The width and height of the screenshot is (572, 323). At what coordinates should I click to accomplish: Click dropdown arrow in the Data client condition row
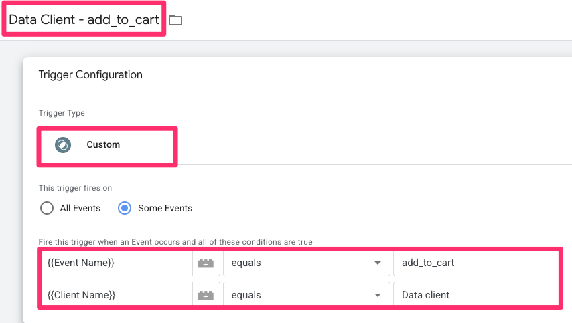point(378,295)
